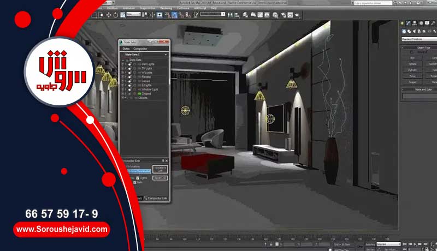Toggle the Lights checkbox in Compositor Link
The height and width of the screenshot is (251, 437).
coord(137,178)
